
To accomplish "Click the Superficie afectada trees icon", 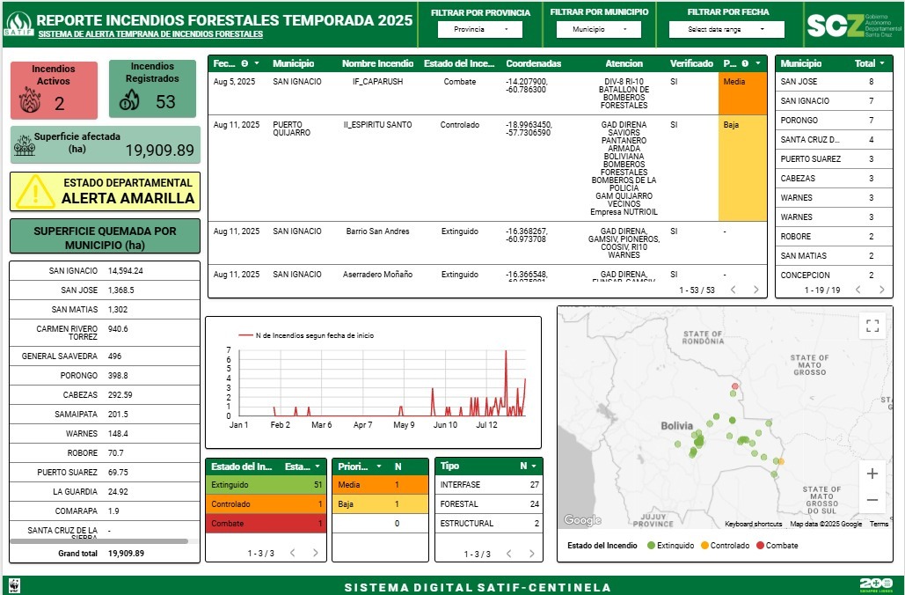I will (x=25, y=145).
